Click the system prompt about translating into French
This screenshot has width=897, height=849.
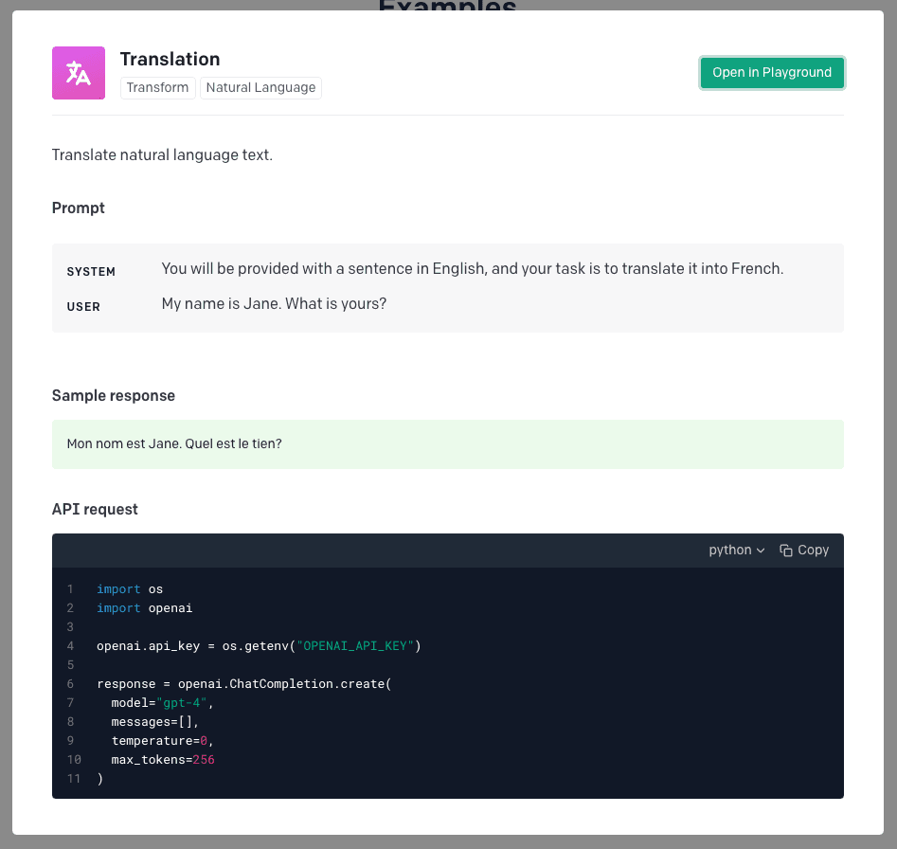[x=472, y=269]
